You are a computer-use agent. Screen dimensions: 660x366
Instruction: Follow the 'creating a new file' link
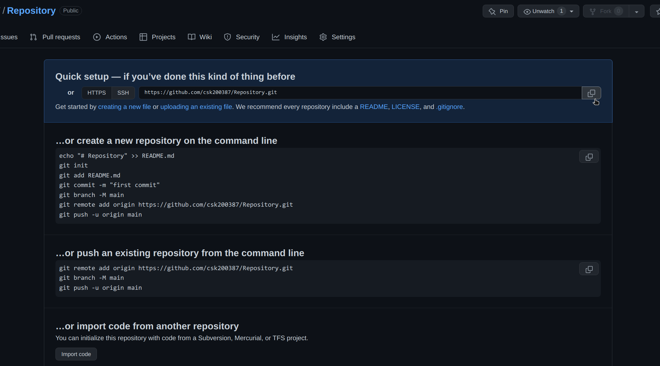(x=124, y=107)
